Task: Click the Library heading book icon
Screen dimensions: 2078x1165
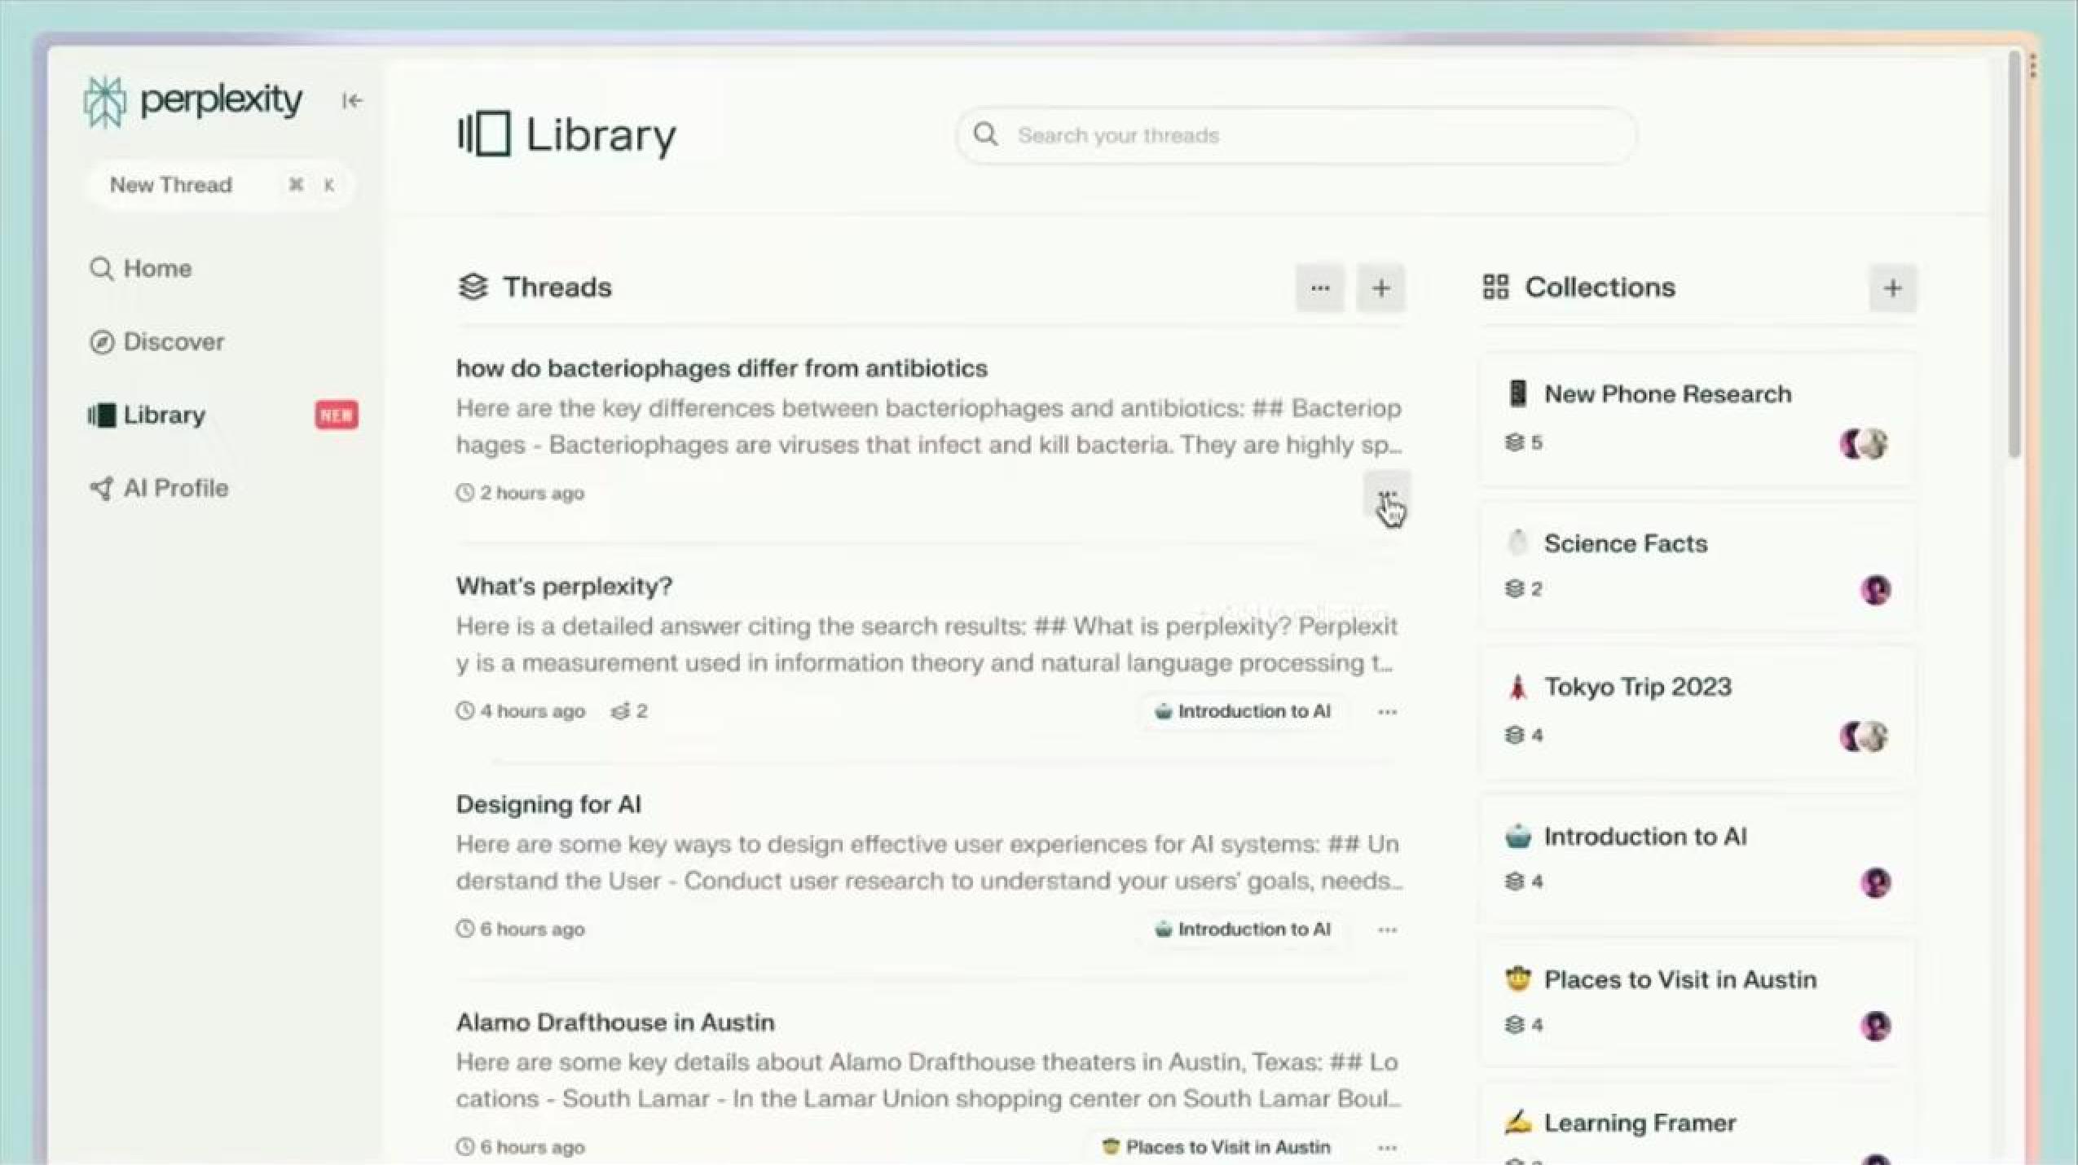Action: click(484, 134)
